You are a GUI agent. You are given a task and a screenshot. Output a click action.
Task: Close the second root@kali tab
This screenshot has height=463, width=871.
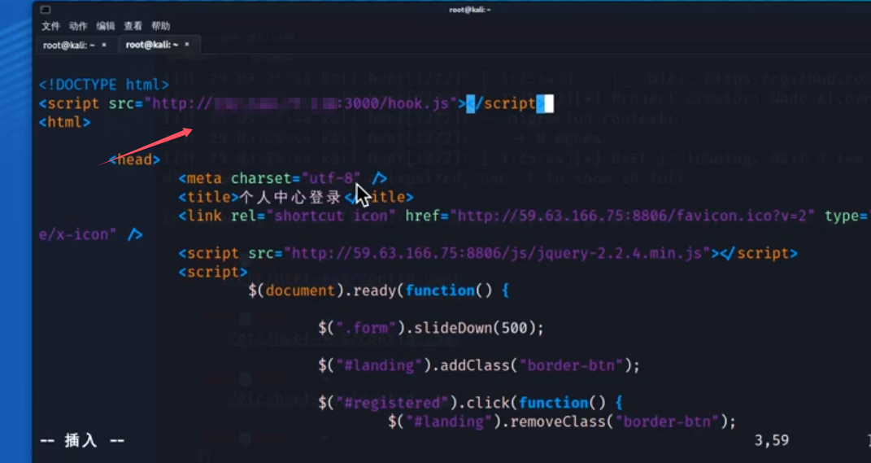tap(187, 45)
